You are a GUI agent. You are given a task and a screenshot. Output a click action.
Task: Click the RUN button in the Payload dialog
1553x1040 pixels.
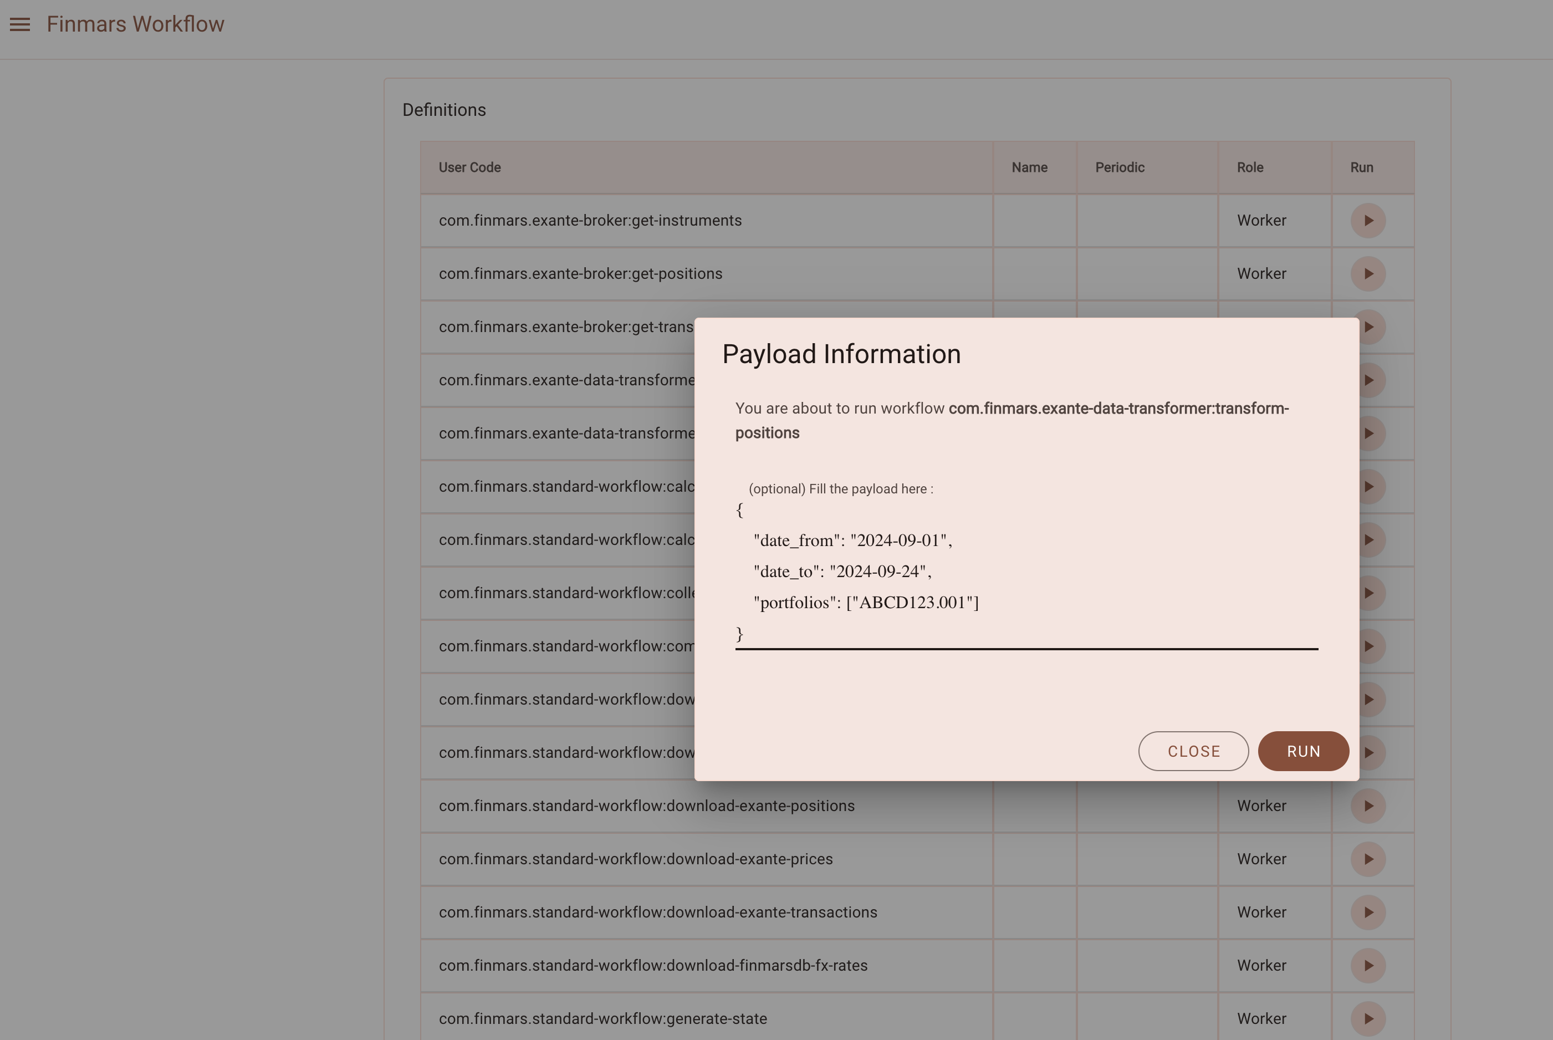(x=1303, y=751)
